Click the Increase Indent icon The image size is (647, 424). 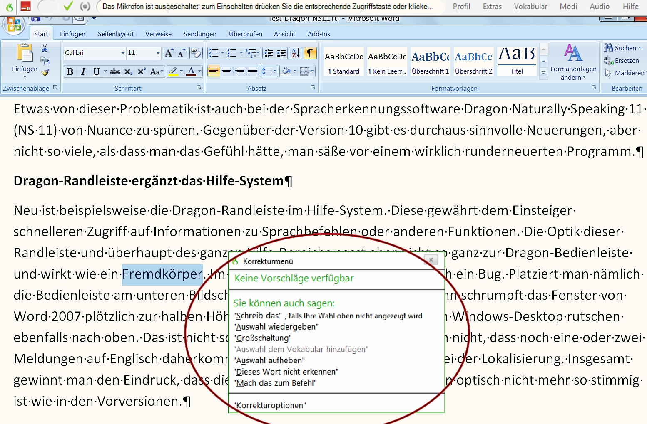(282, 53)
